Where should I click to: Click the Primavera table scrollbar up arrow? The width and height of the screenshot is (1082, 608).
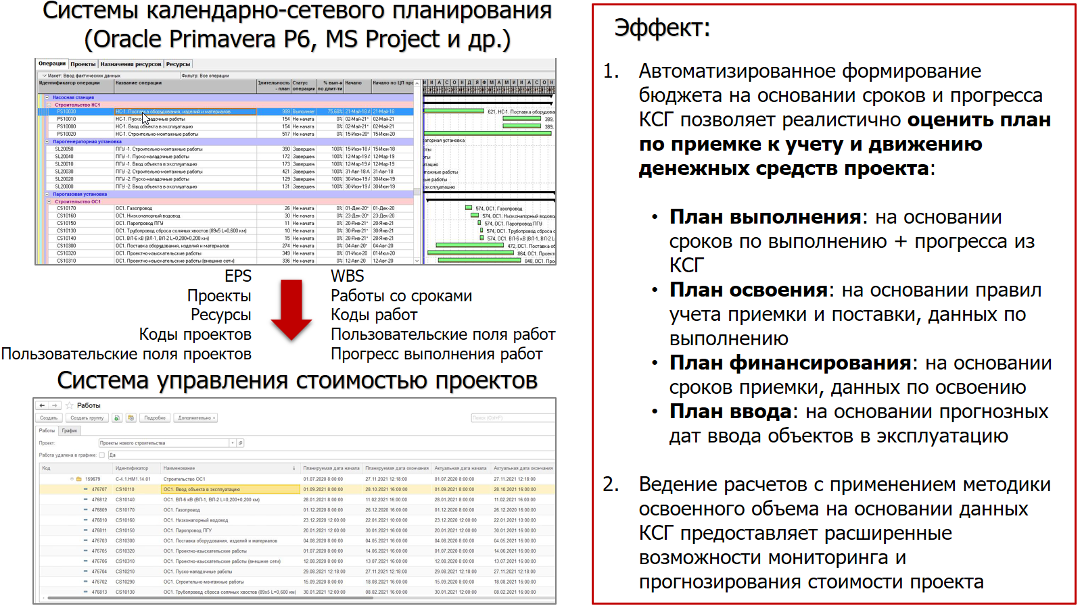coord(417,83)
